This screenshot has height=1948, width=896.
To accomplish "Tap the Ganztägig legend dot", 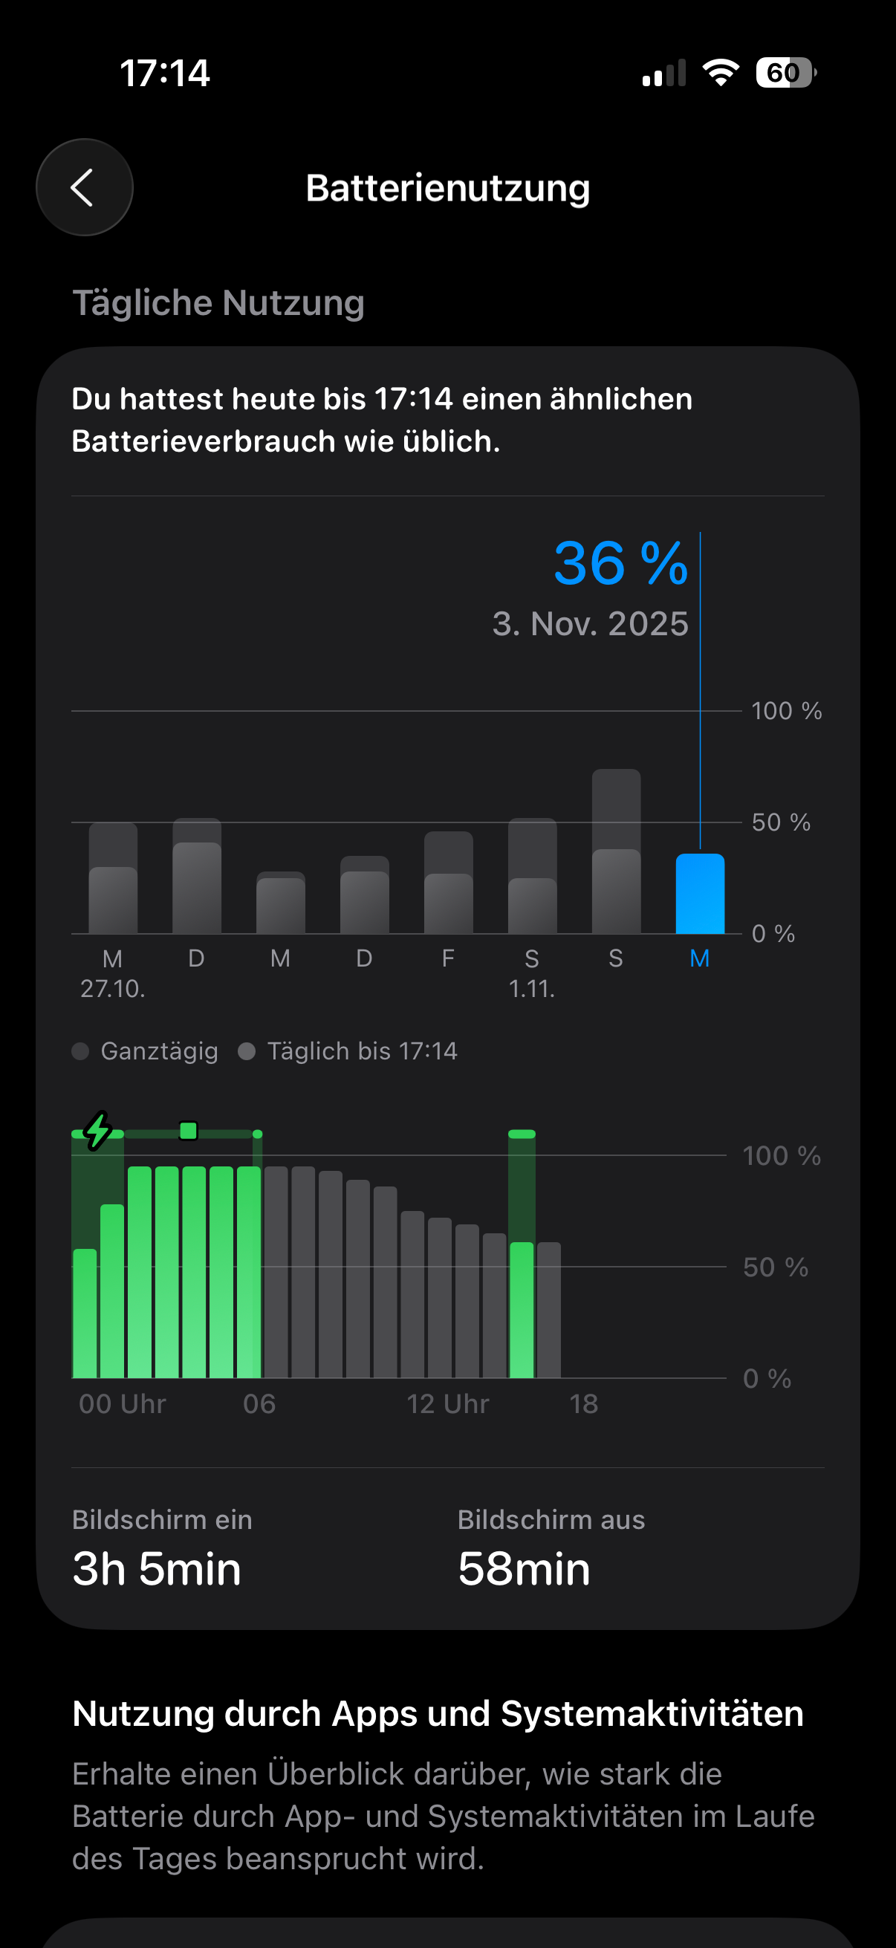I will [x=80, y=1051].
